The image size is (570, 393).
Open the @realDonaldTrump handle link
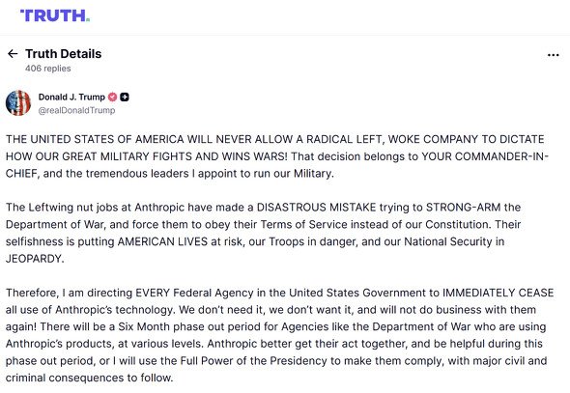[x=76, y=110]
